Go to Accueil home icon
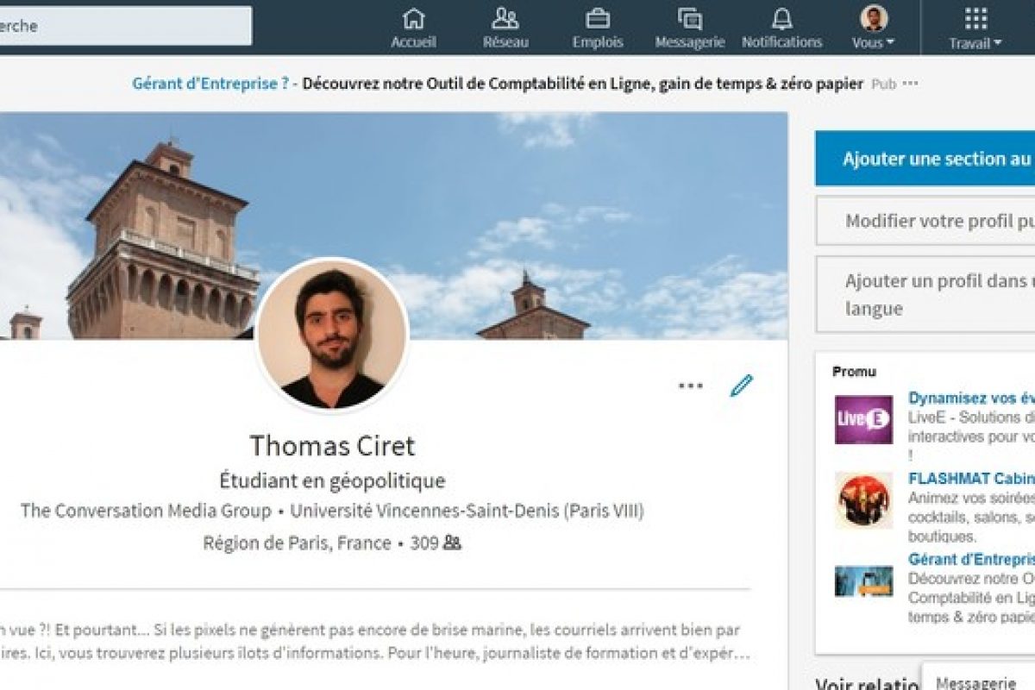The image size is (1035, 690). 414,18
